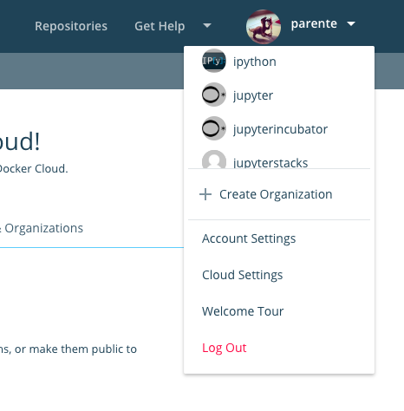Select the Organizations tab
404x411 pixels.
(x=43, y=228)
